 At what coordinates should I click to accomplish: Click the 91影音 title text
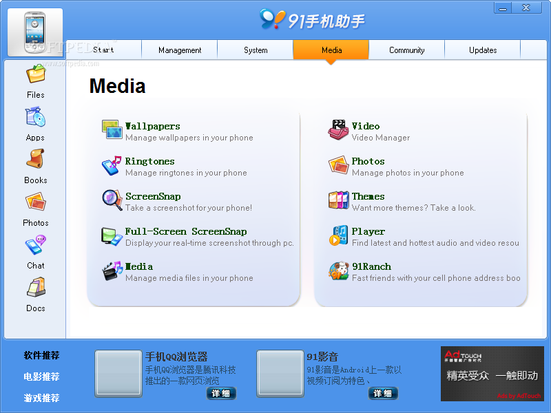click(322, 357)
